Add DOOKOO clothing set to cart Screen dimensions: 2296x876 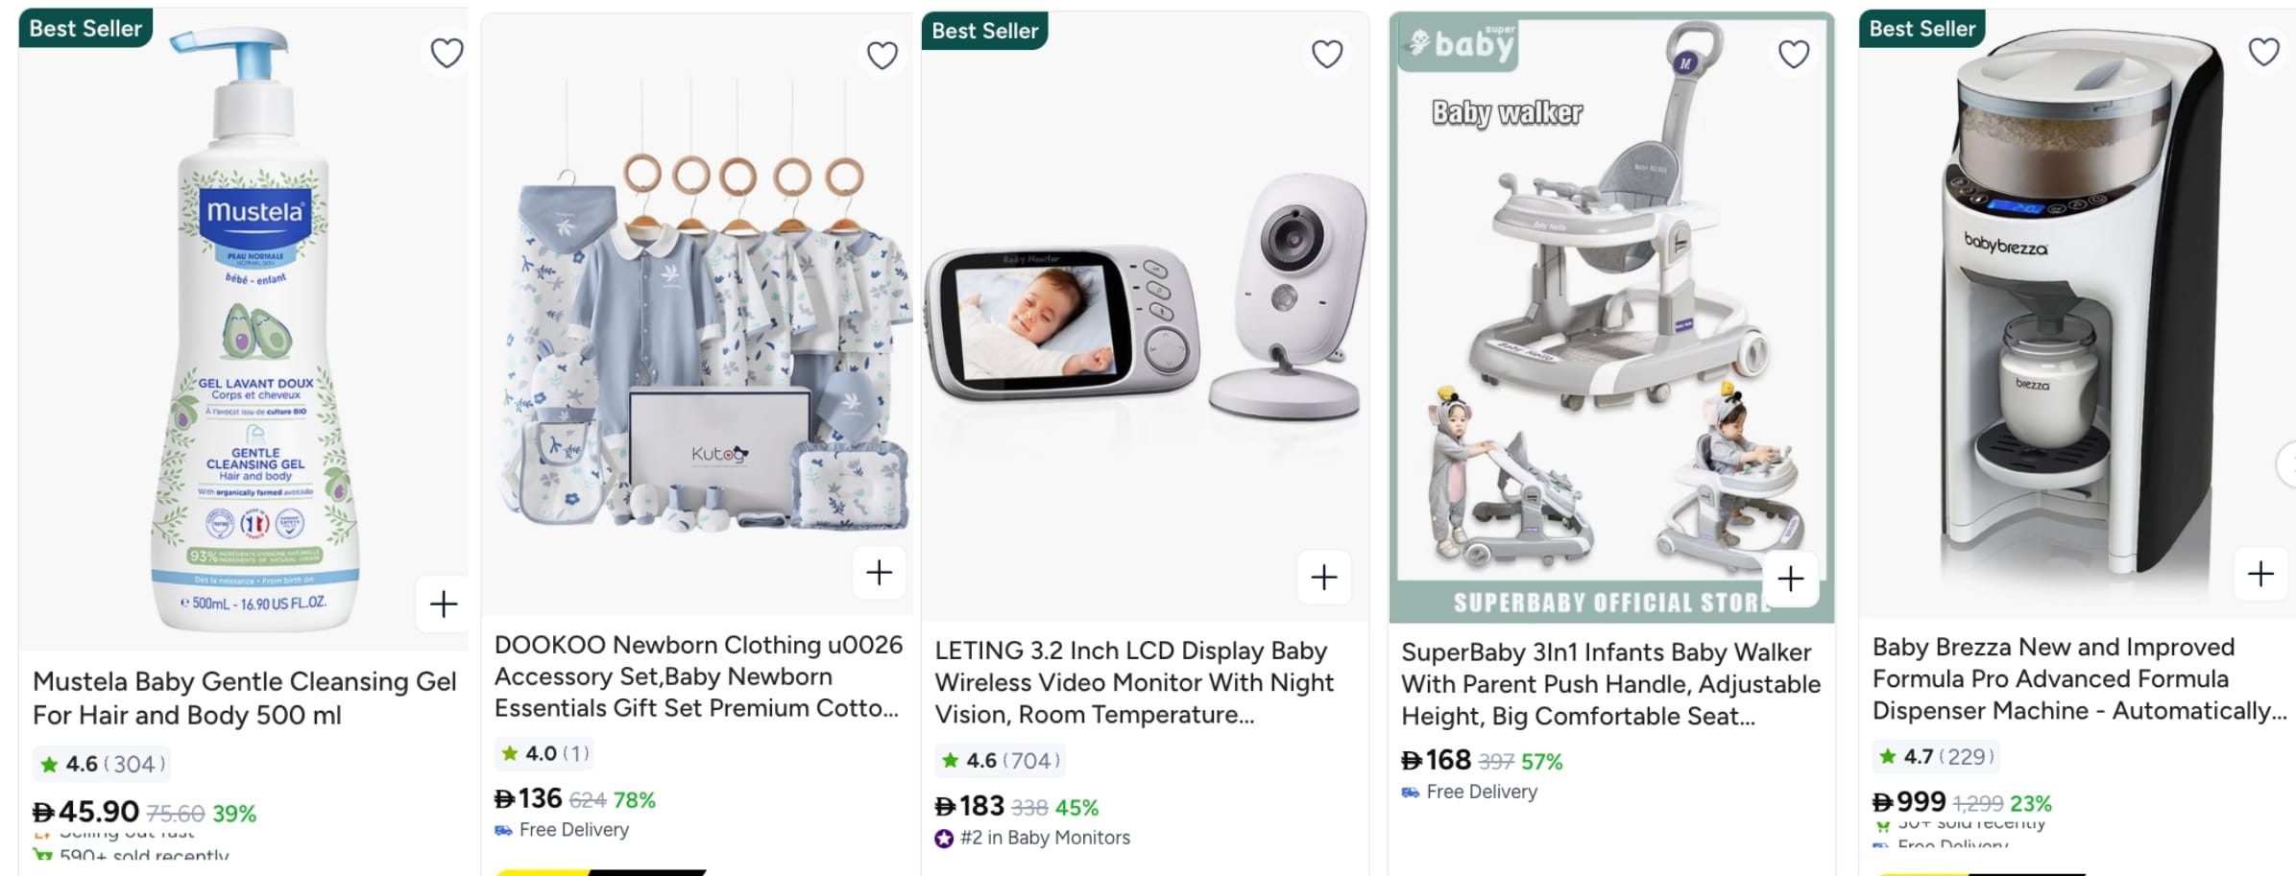coord(879,573)
